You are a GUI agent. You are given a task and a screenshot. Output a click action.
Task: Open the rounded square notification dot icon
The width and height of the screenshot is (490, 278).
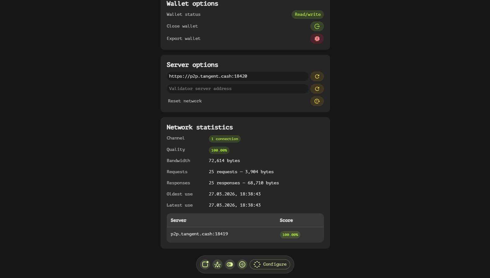tap(205, 264)
